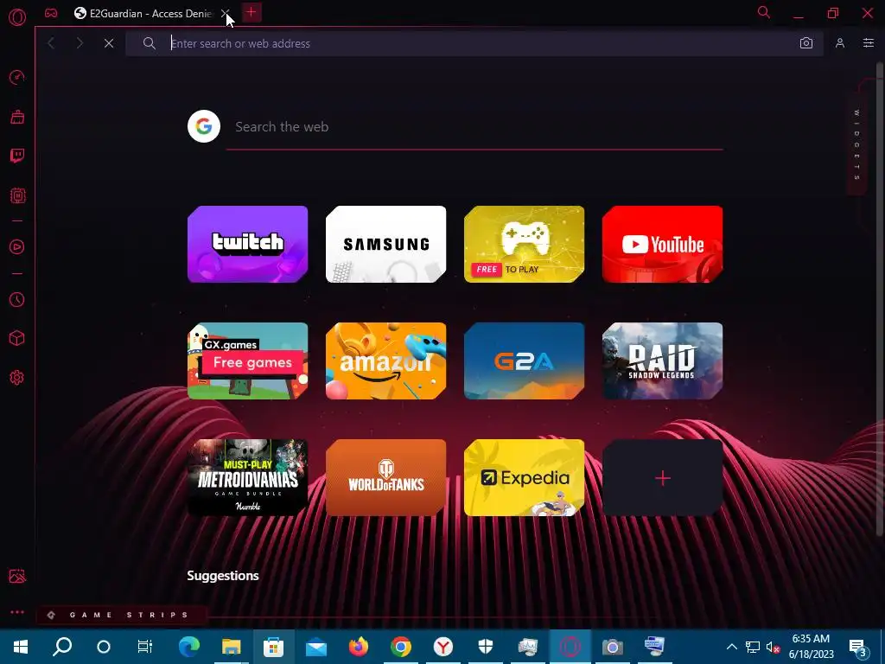
Task: Open the profile account icon
Action: 840,43
